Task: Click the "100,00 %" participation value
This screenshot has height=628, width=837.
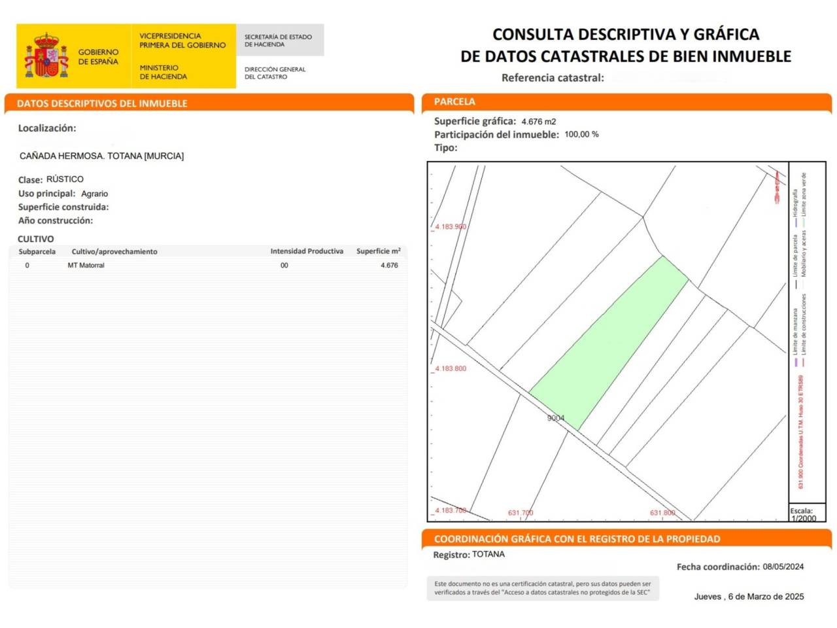Action: pos(581,134)
